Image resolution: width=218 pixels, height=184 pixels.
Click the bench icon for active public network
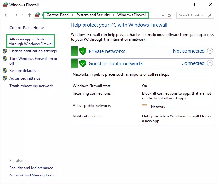[x=145, y=106]
